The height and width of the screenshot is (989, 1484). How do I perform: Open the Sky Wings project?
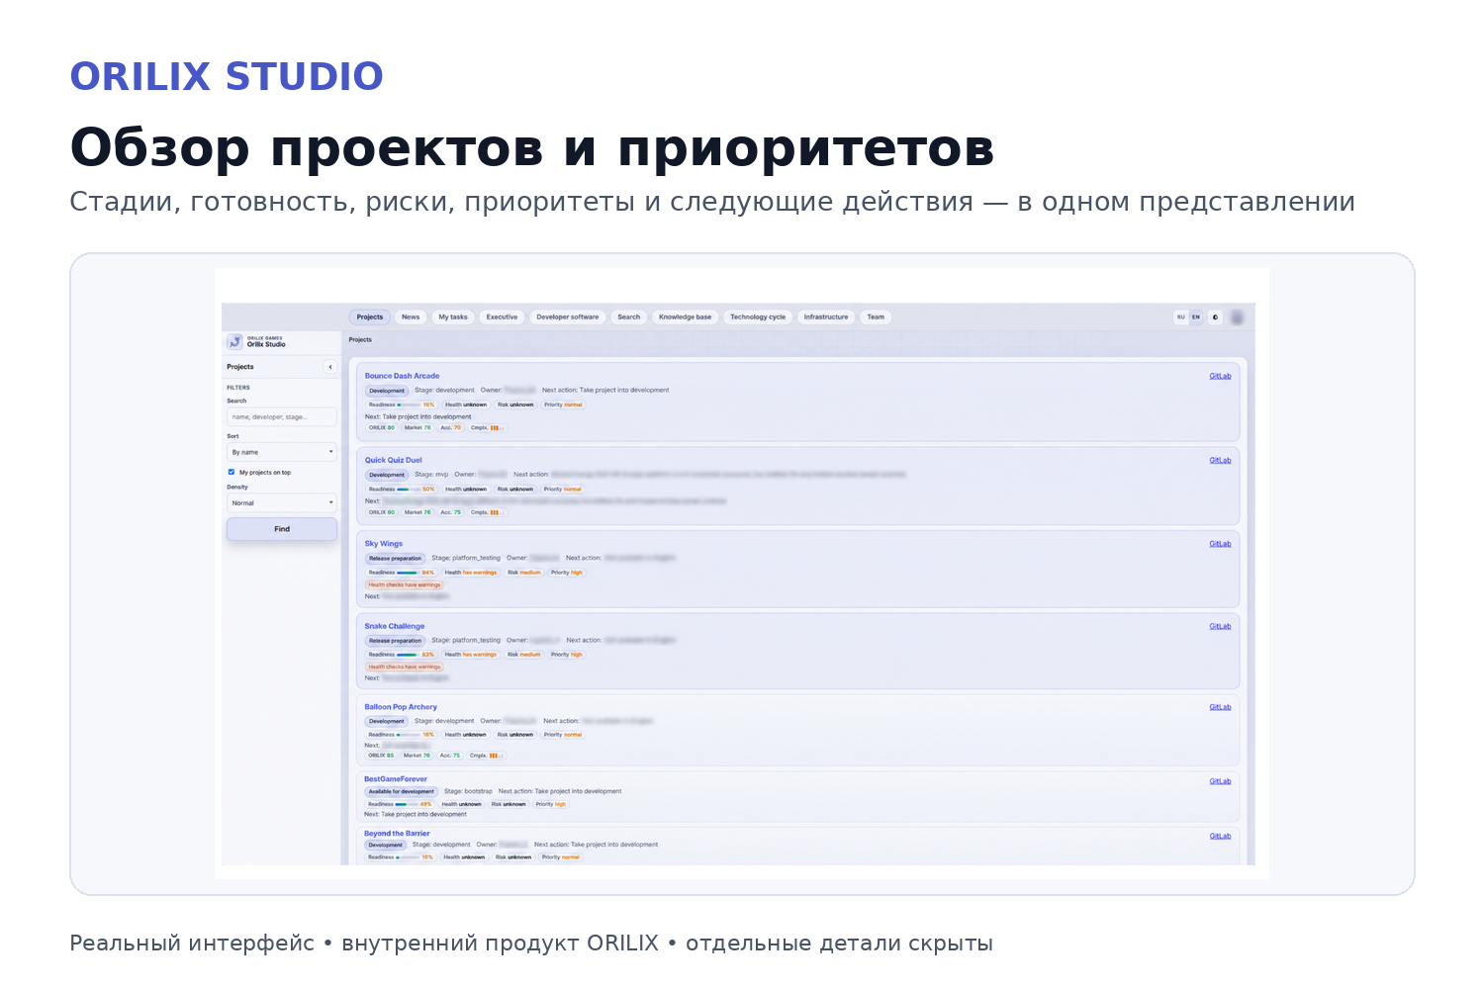(384, 544)
